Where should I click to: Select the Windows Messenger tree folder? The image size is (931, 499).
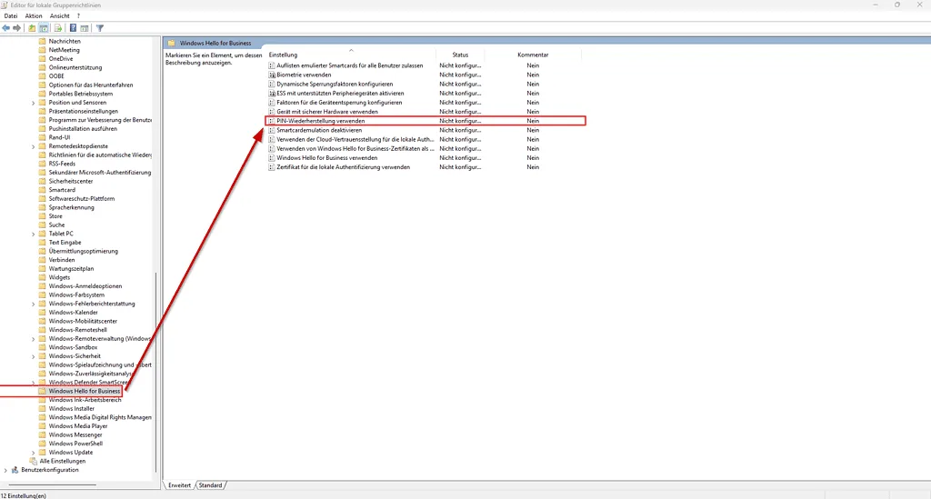75,434
